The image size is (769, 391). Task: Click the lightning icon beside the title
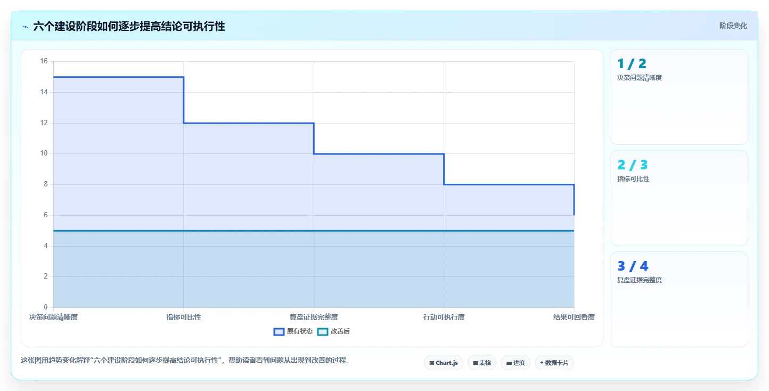[25, 26]
